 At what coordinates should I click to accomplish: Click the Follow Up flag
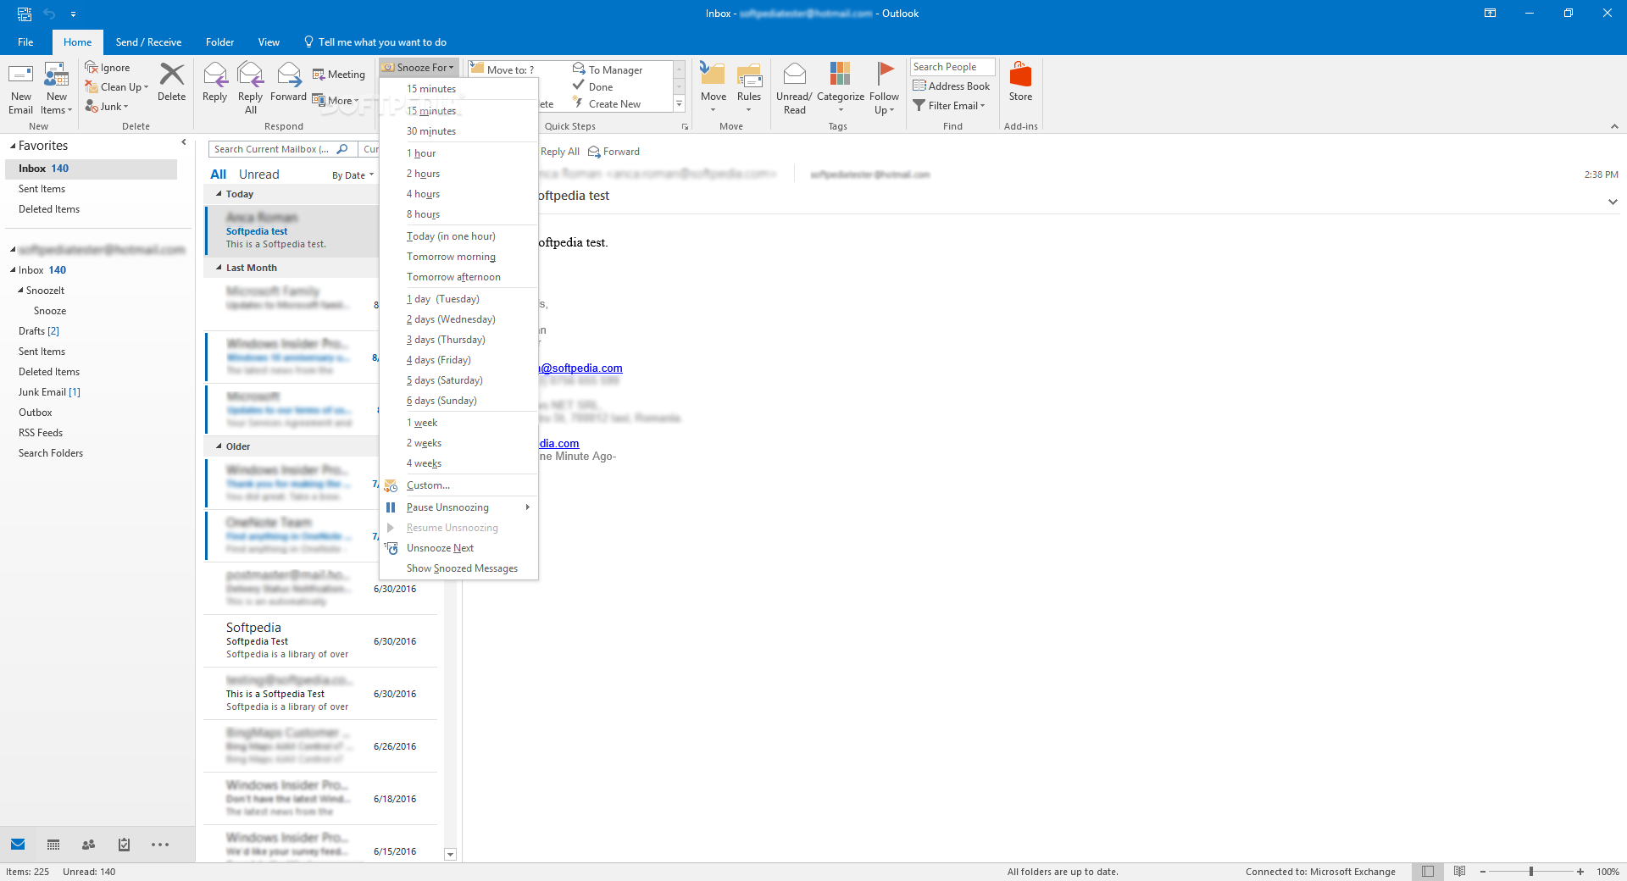885,73
